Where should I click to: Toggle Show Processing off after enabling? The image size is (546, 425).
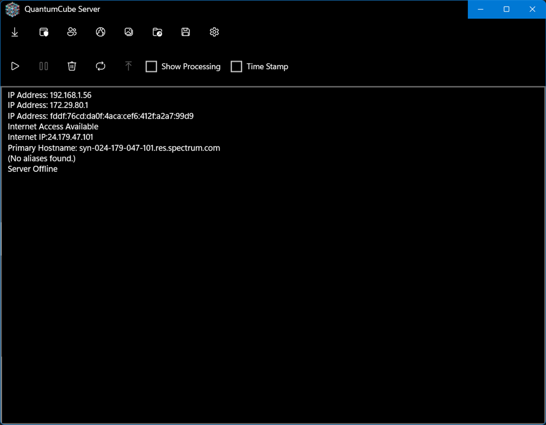(151, 66)
